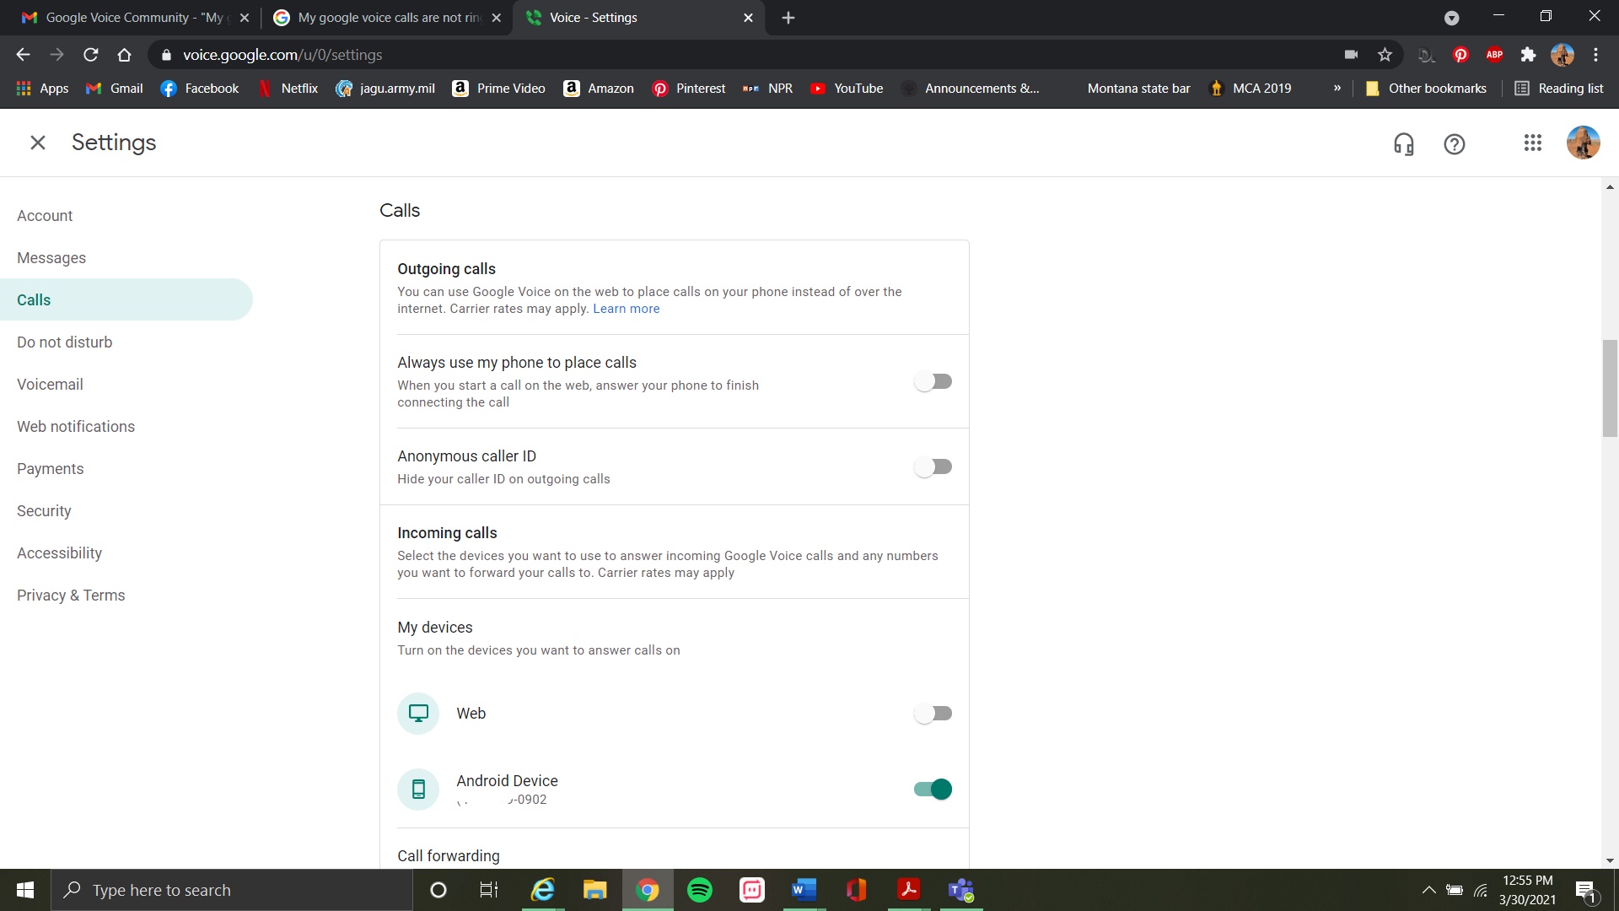Viewport: 1619px width, 911px height.
Task: Open the Google apps grid
Action: (1533, 143)
